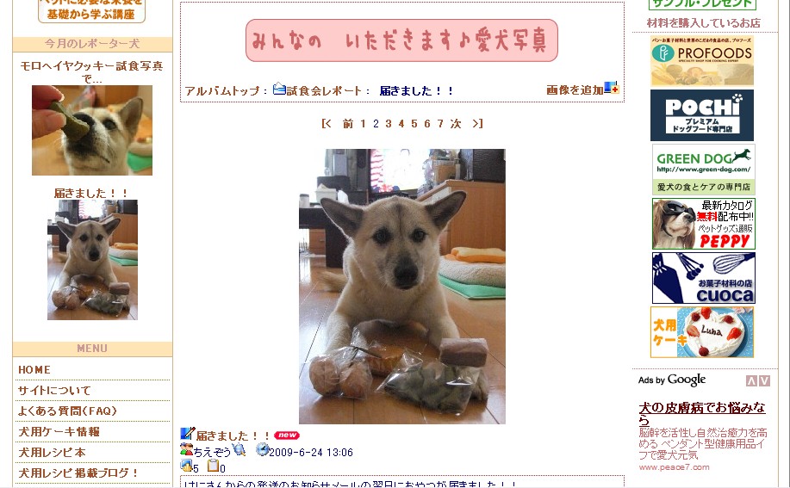Open the 犬の皮膚病でお悩みなら ad link

(702, 413)
